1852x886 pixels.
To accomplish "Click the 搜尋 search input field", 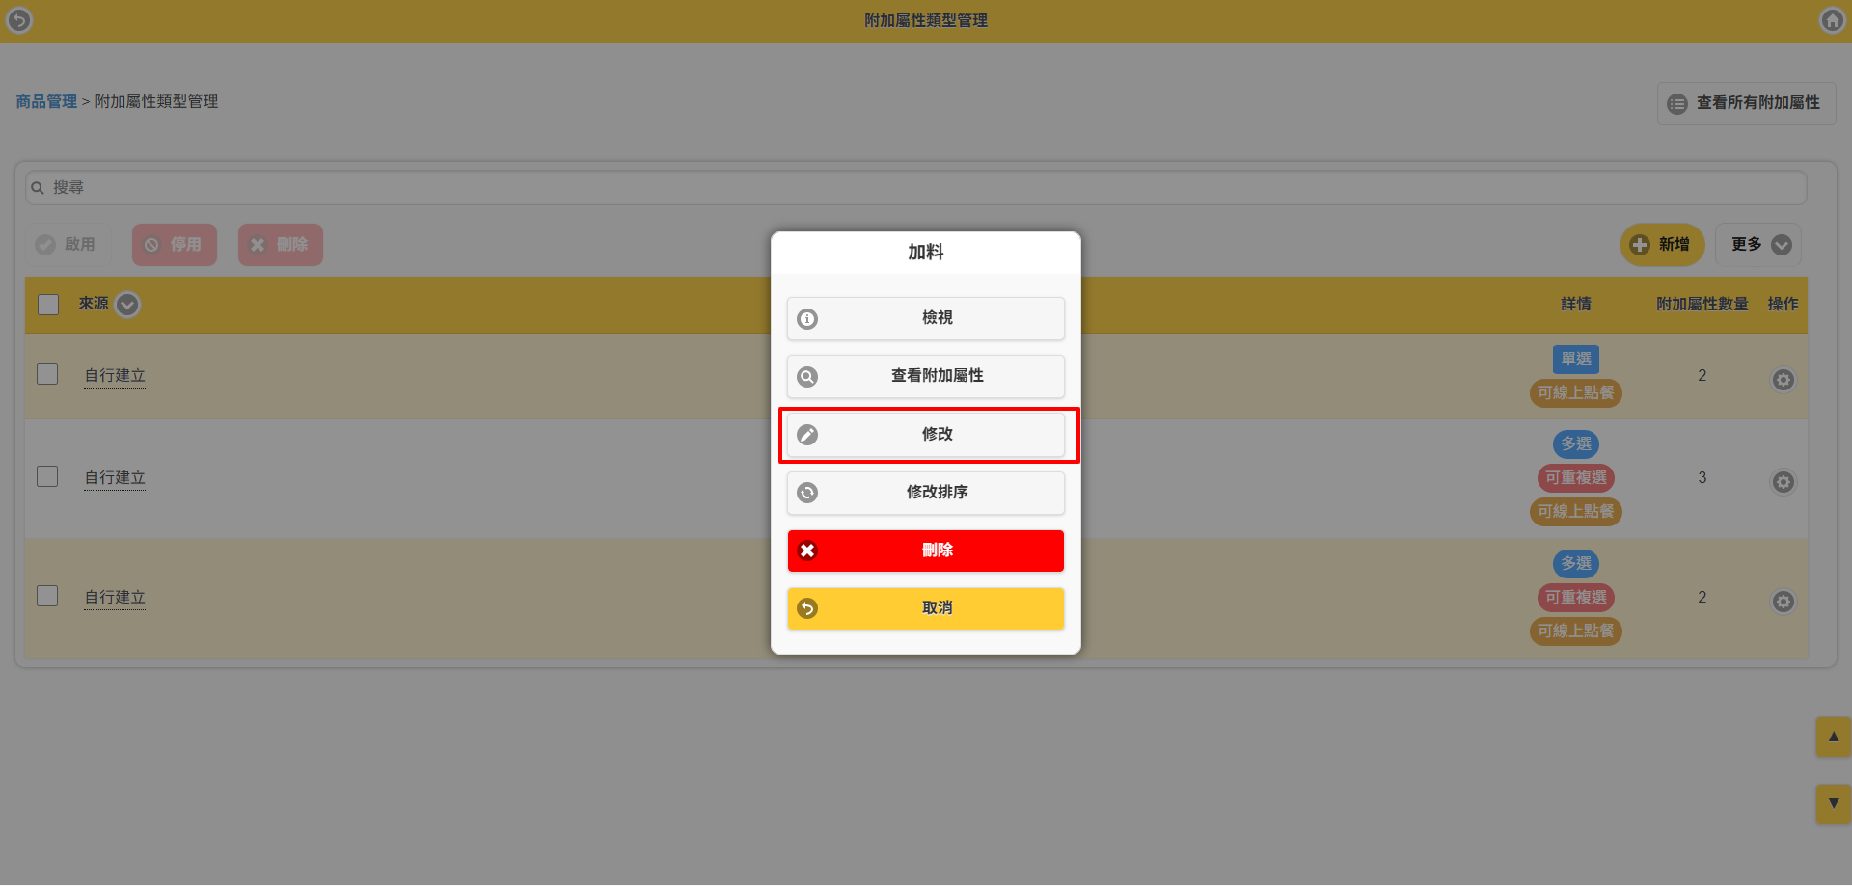I will click(x=916, y=188).
